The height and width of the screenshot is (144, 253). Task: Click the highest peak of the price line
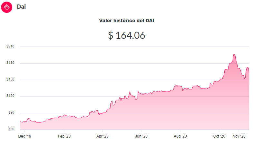coord(234,55)
